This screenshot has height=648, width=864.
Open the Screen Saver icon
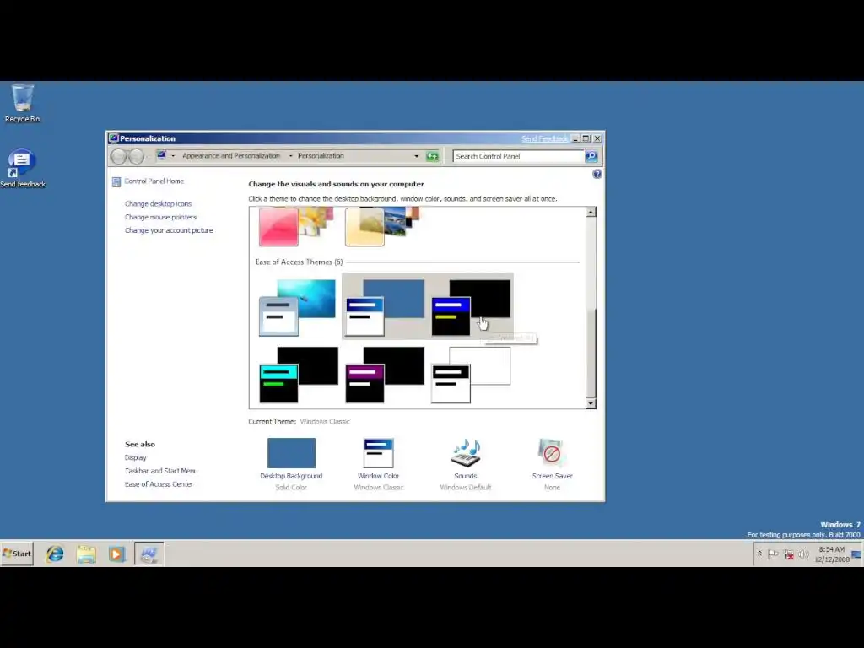click(552, 453)
